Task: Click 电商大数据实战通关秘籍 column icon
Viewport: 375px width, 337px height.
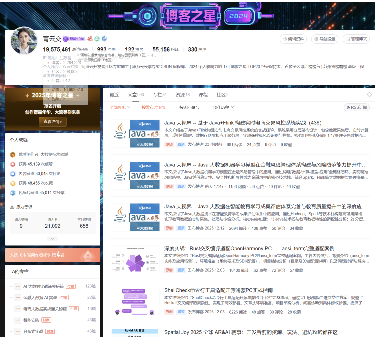Action: (x=18, y=309)
